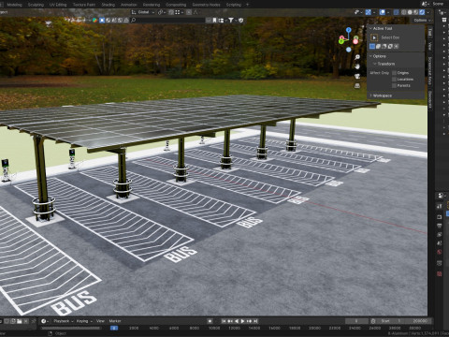
Task: Switch perspective/orthographic grid icon in viewport
Action: [x=357, y=85]
